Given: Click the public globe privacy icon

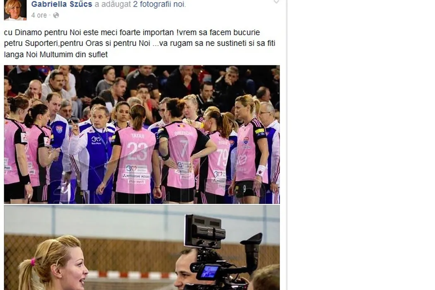Looking at the screenshot, I should pos(56,15).
